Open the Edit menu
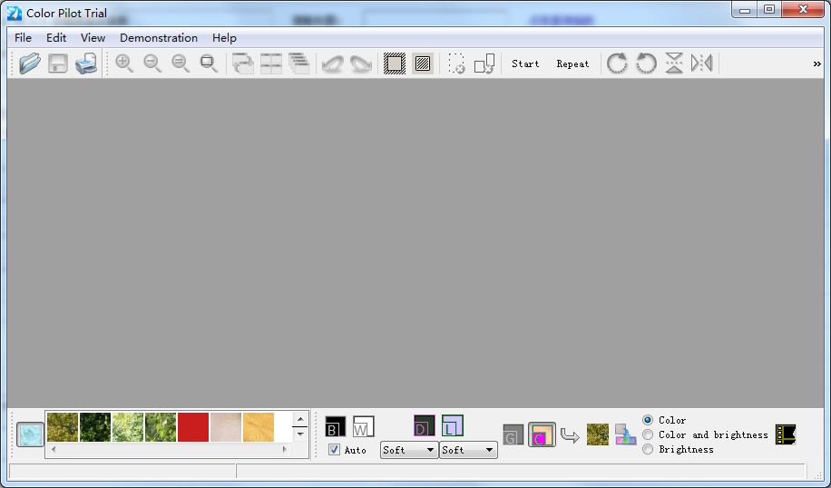 coord(56,37)
